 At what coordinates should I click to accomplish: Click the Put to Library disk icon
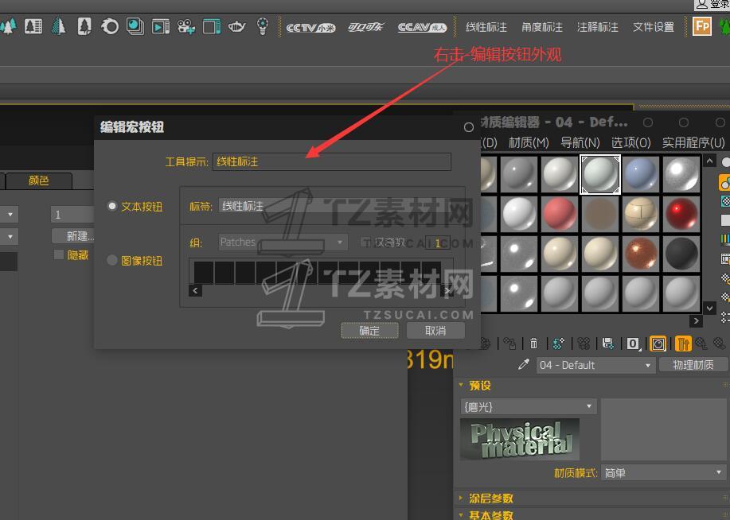[x=608, y=343]
